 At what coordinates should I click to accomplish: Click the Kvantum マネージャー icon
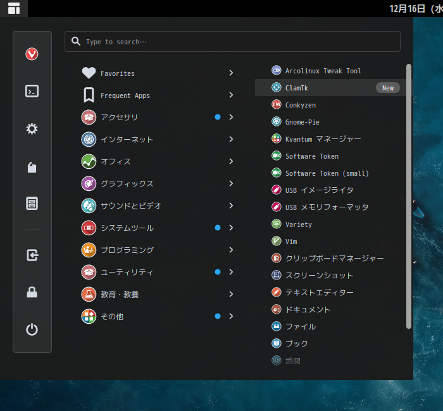[277, 138]
